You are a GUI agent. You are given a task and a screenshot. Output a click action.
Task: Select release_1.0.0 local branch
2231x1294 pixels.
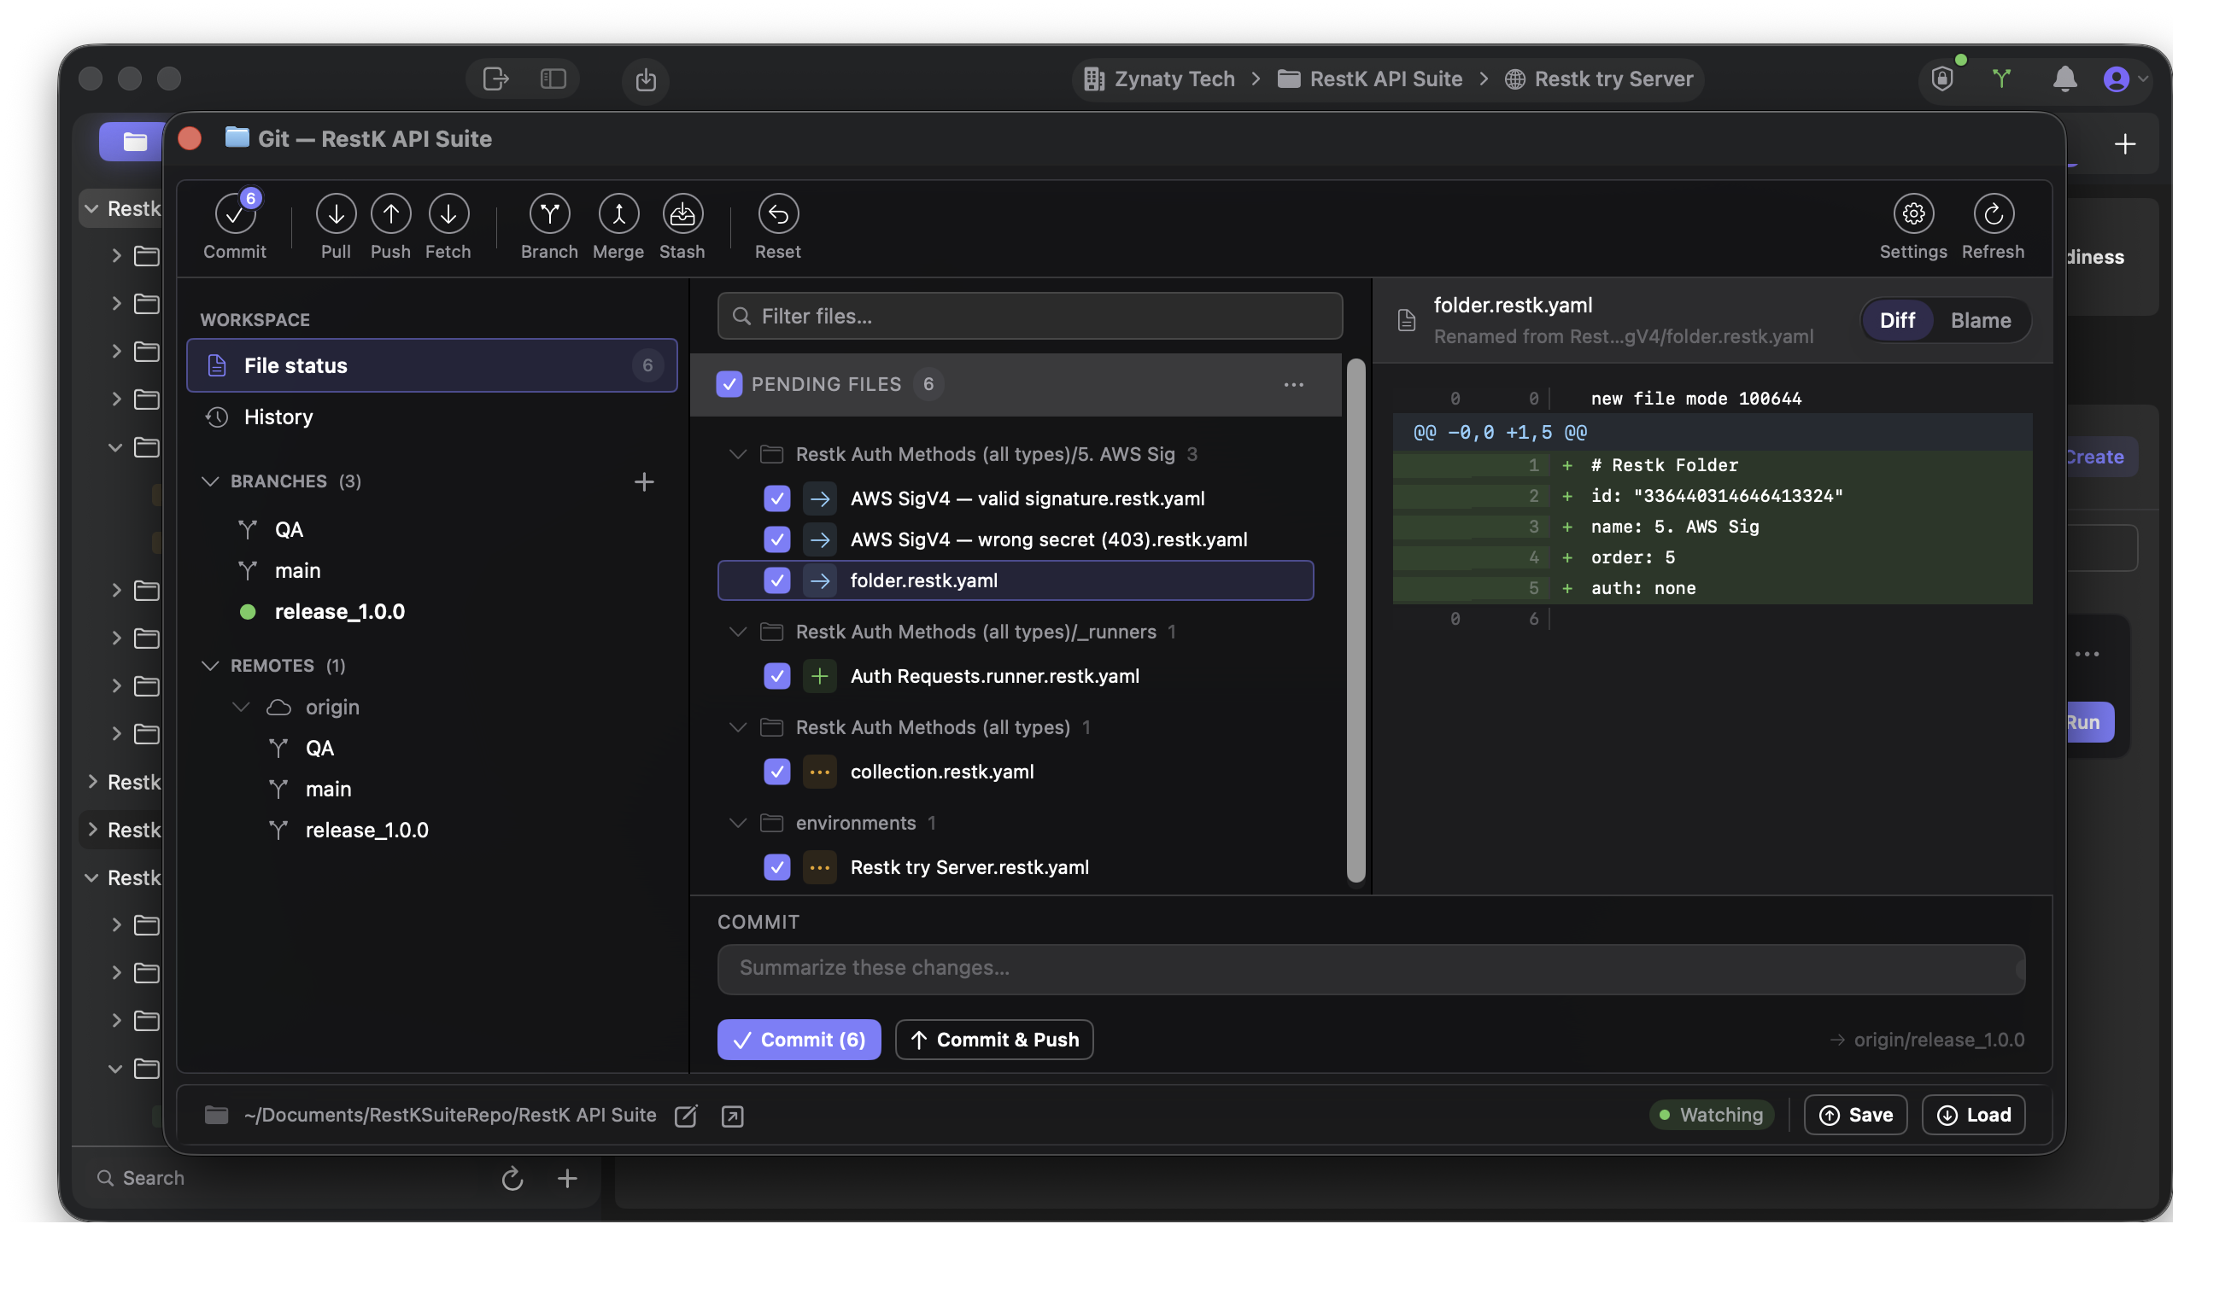pyautogui.click(x=339, y=611)
